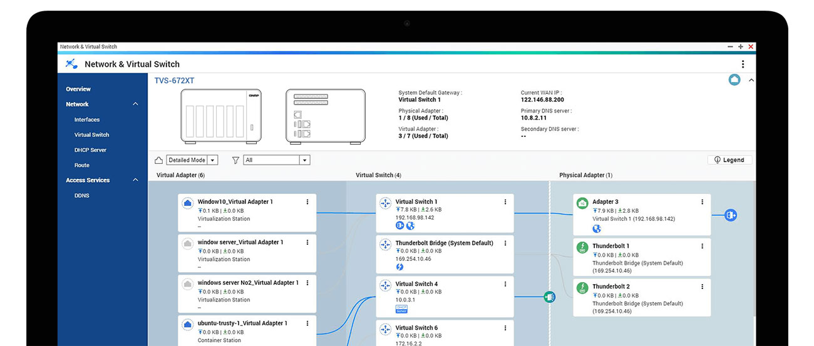Click Current WAN IP 122.146.88.200
This screenshot has width=814, height=346.
click(x=542, y=99)
